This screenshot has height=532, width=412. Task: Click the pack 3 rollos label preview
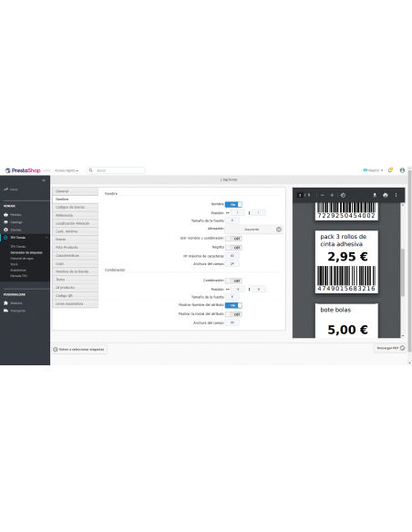coord(346,261)
